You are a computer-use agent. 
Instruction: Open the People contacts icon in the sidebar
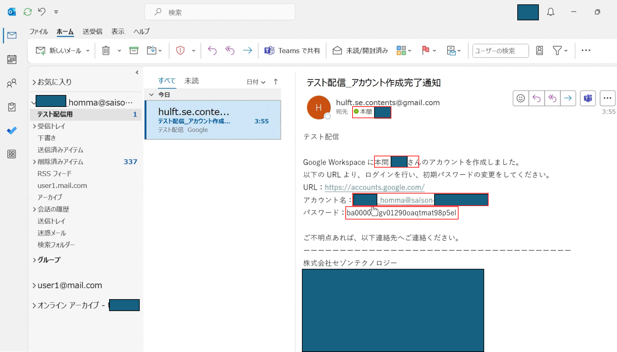[12, 83]
